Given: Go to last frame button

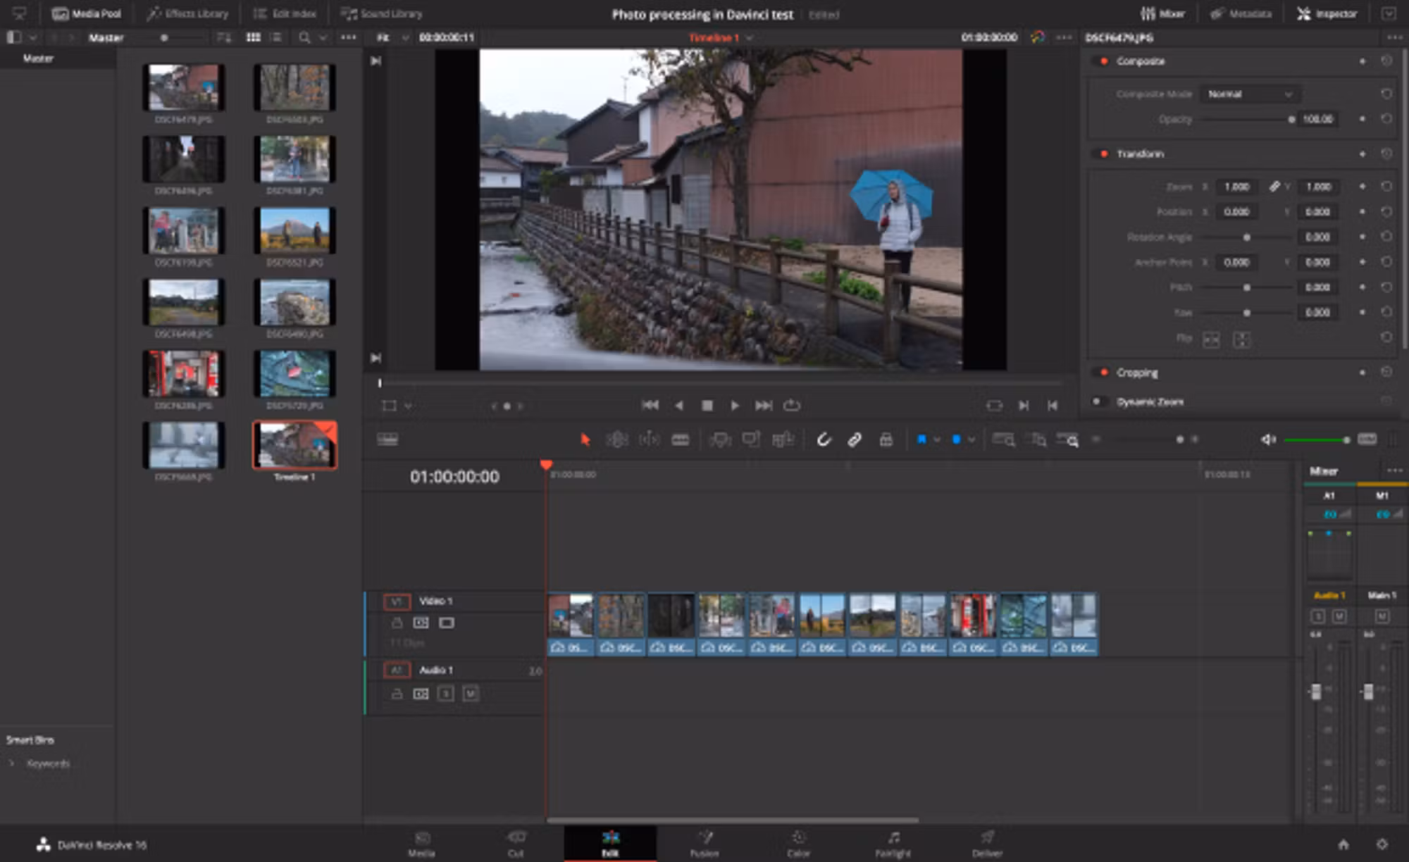Looking at the screenshot, I should click(764, 405).
